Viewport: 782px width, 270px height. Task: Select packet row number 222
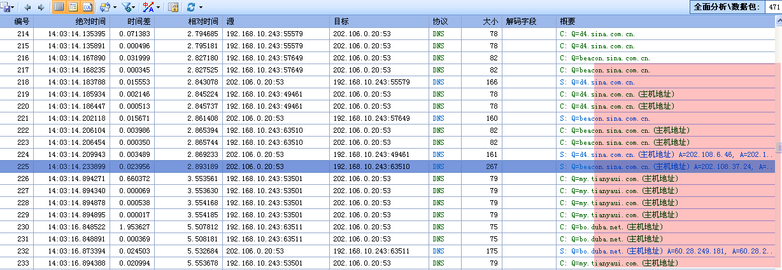click(387, 130)
